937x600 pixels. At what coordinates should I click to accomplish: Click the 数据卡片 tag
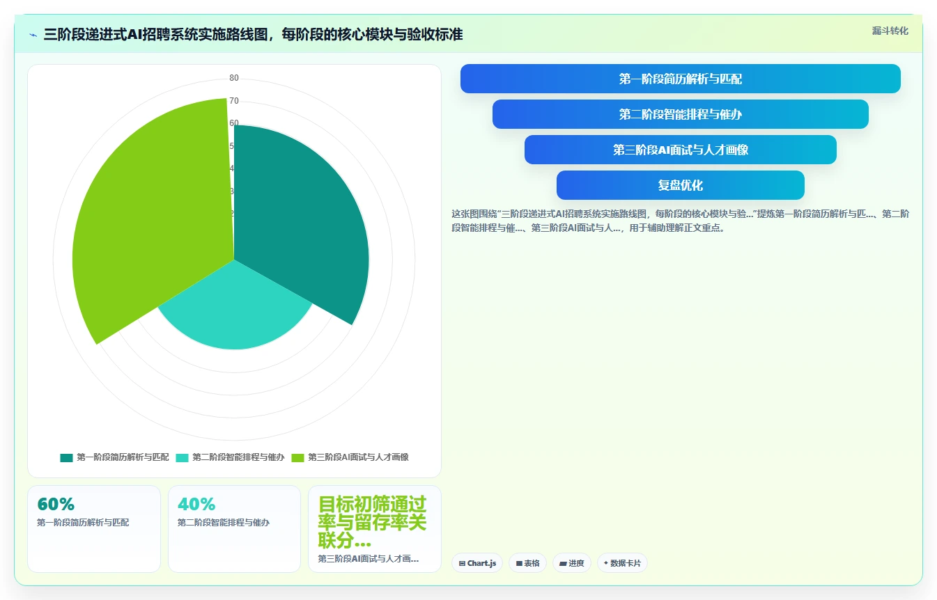point(622,563)
